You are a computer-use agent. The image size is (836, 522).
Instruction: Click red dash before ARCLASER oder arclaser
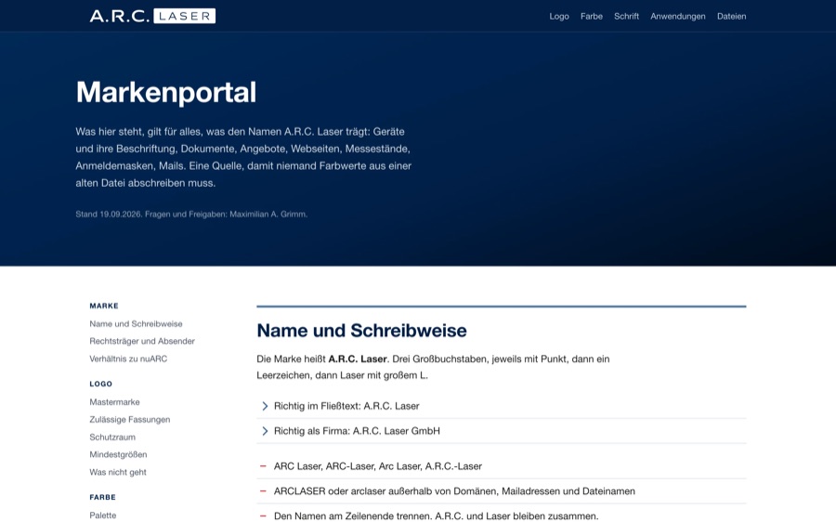263,491
